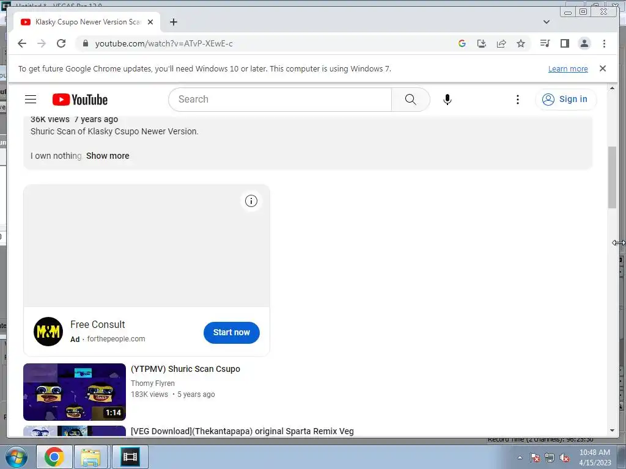The width and height of the screenshot is (626, 469).
Task: Go to YouTube home via logo
Action: [80, 100]
